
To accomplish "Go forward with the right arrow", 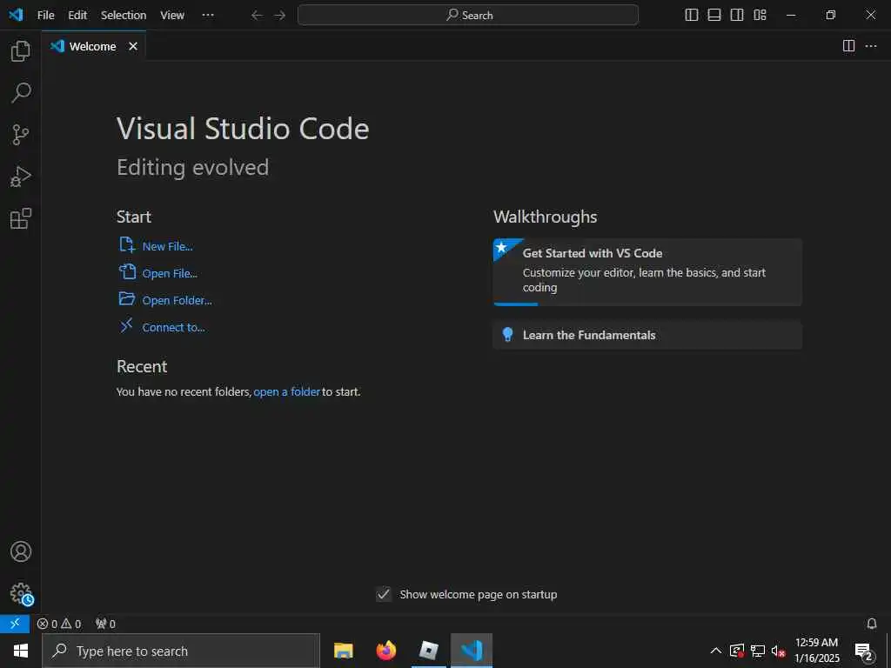I will pyautogui.click(x=280, y=16).
